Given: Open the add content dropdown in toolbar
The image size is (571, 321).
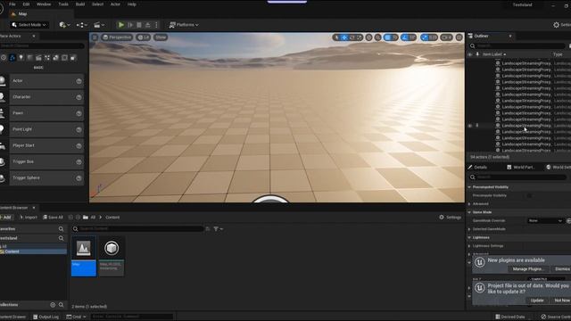Looking at the screenshot, I should [x=65, y=25].
